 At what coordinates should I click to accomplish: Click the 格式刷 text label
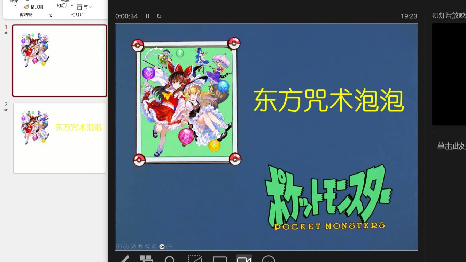click(x=37, y=7)
